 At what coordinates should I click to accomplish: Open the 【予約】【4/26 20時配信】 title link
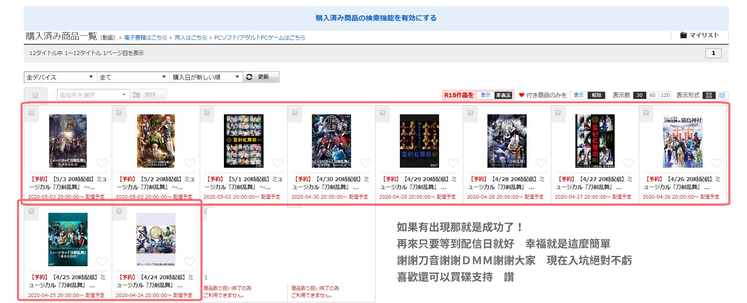(683, 183)
